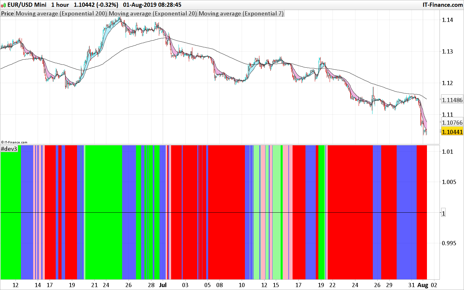Click the 'Aug' month marker on time axis
The image size is (464, 290).
423,285
